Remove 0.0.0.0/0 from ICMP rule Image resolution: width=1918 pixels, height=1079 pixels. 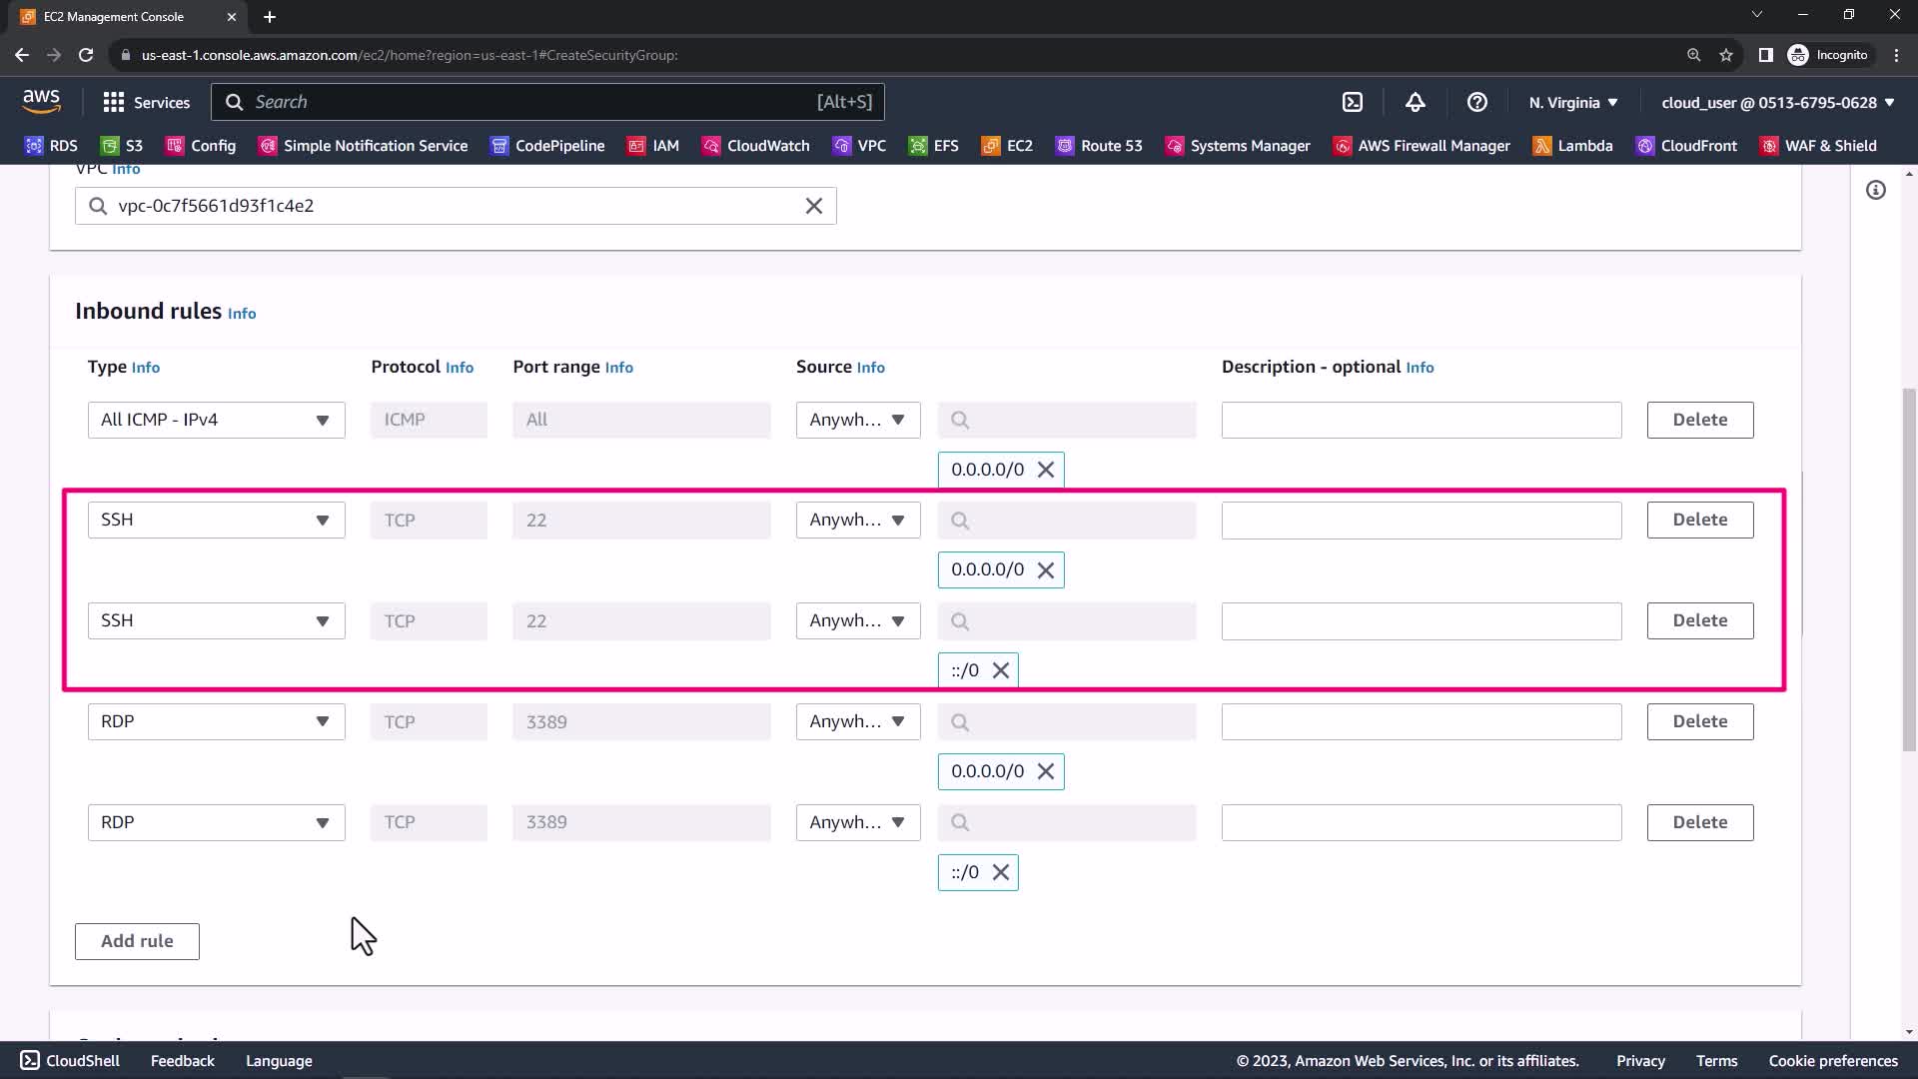coord(1045,470)
